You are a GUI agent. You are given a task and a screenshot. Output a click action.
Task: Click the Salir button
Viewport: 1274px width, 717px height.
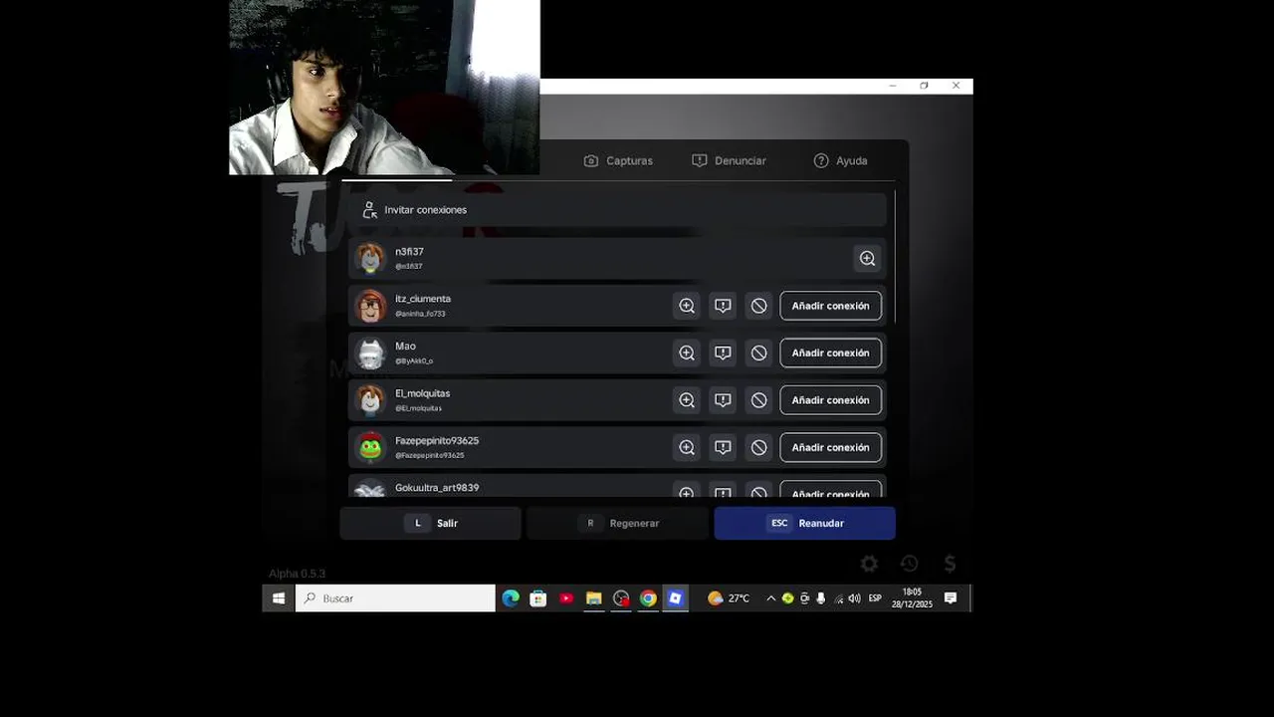(x=430, y=523)
